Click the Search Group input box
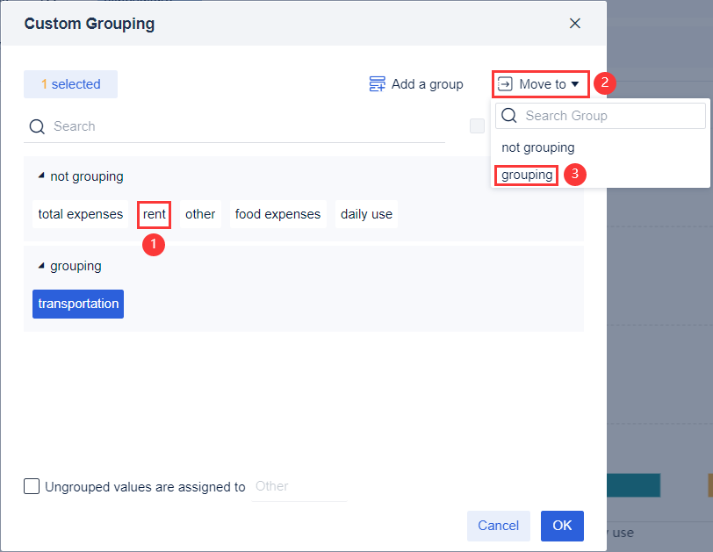This screenshot has height=552, width=713. [611, 116]
